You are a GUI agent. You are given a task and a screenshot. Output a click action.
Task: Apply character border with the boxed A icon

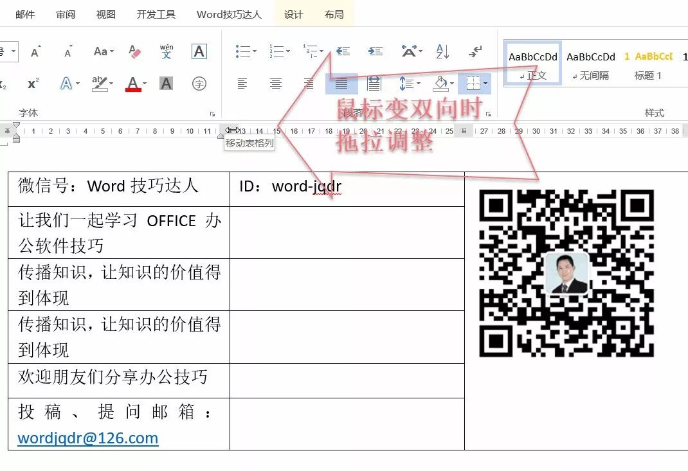tap(199, 52)
